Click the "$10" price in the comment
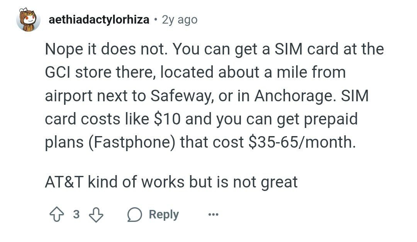Viewport: 417px width, 242px height. tap(168, 119)
